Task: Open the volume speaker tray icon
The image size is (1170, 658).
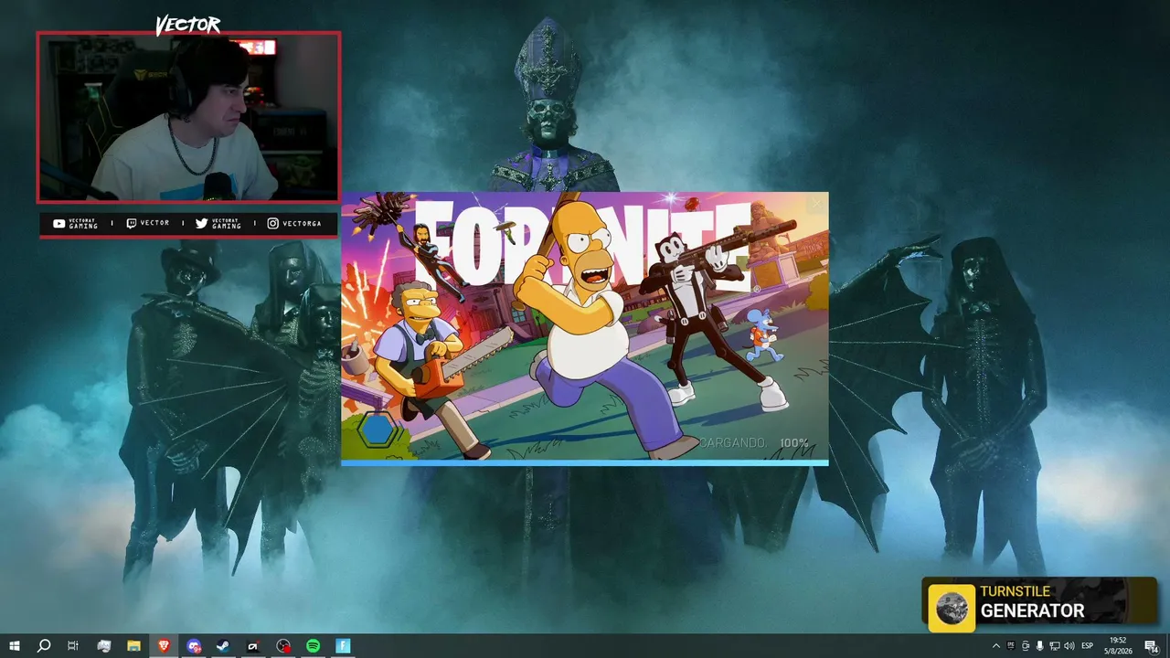Action: pos(1069,646)
